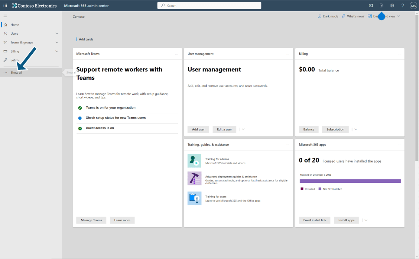Click the Training for admins video icon
The height and width of the screenshot is (259, 419).
click(x=194, y=161)
